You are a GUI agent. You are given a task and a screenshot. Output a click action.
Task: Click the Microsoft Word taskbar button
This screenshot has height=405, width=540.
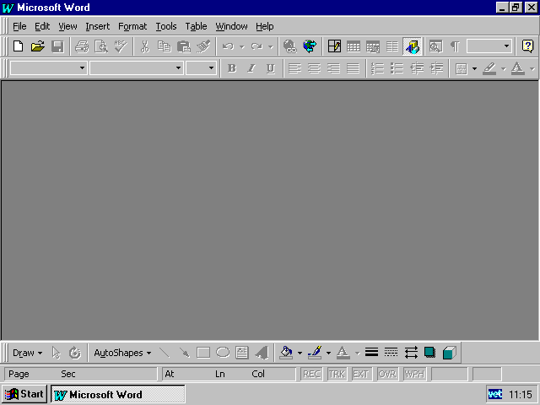tap(117, 394)
